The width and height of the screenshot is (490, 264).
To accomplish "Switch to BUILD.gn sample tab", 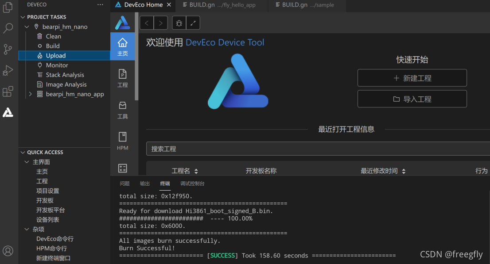I will (307, 5).
